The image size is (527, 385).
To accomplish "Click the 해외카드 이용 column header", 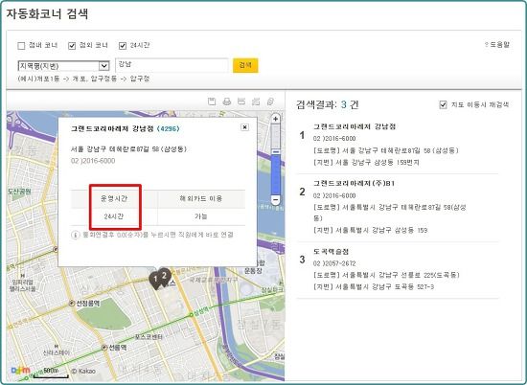I will (x=201, y=198).
